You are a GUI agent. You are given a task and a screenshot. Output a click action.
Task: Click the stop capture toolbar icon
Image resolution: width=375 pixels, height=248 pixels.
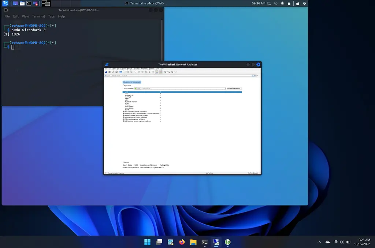click(x=109, y=72)
